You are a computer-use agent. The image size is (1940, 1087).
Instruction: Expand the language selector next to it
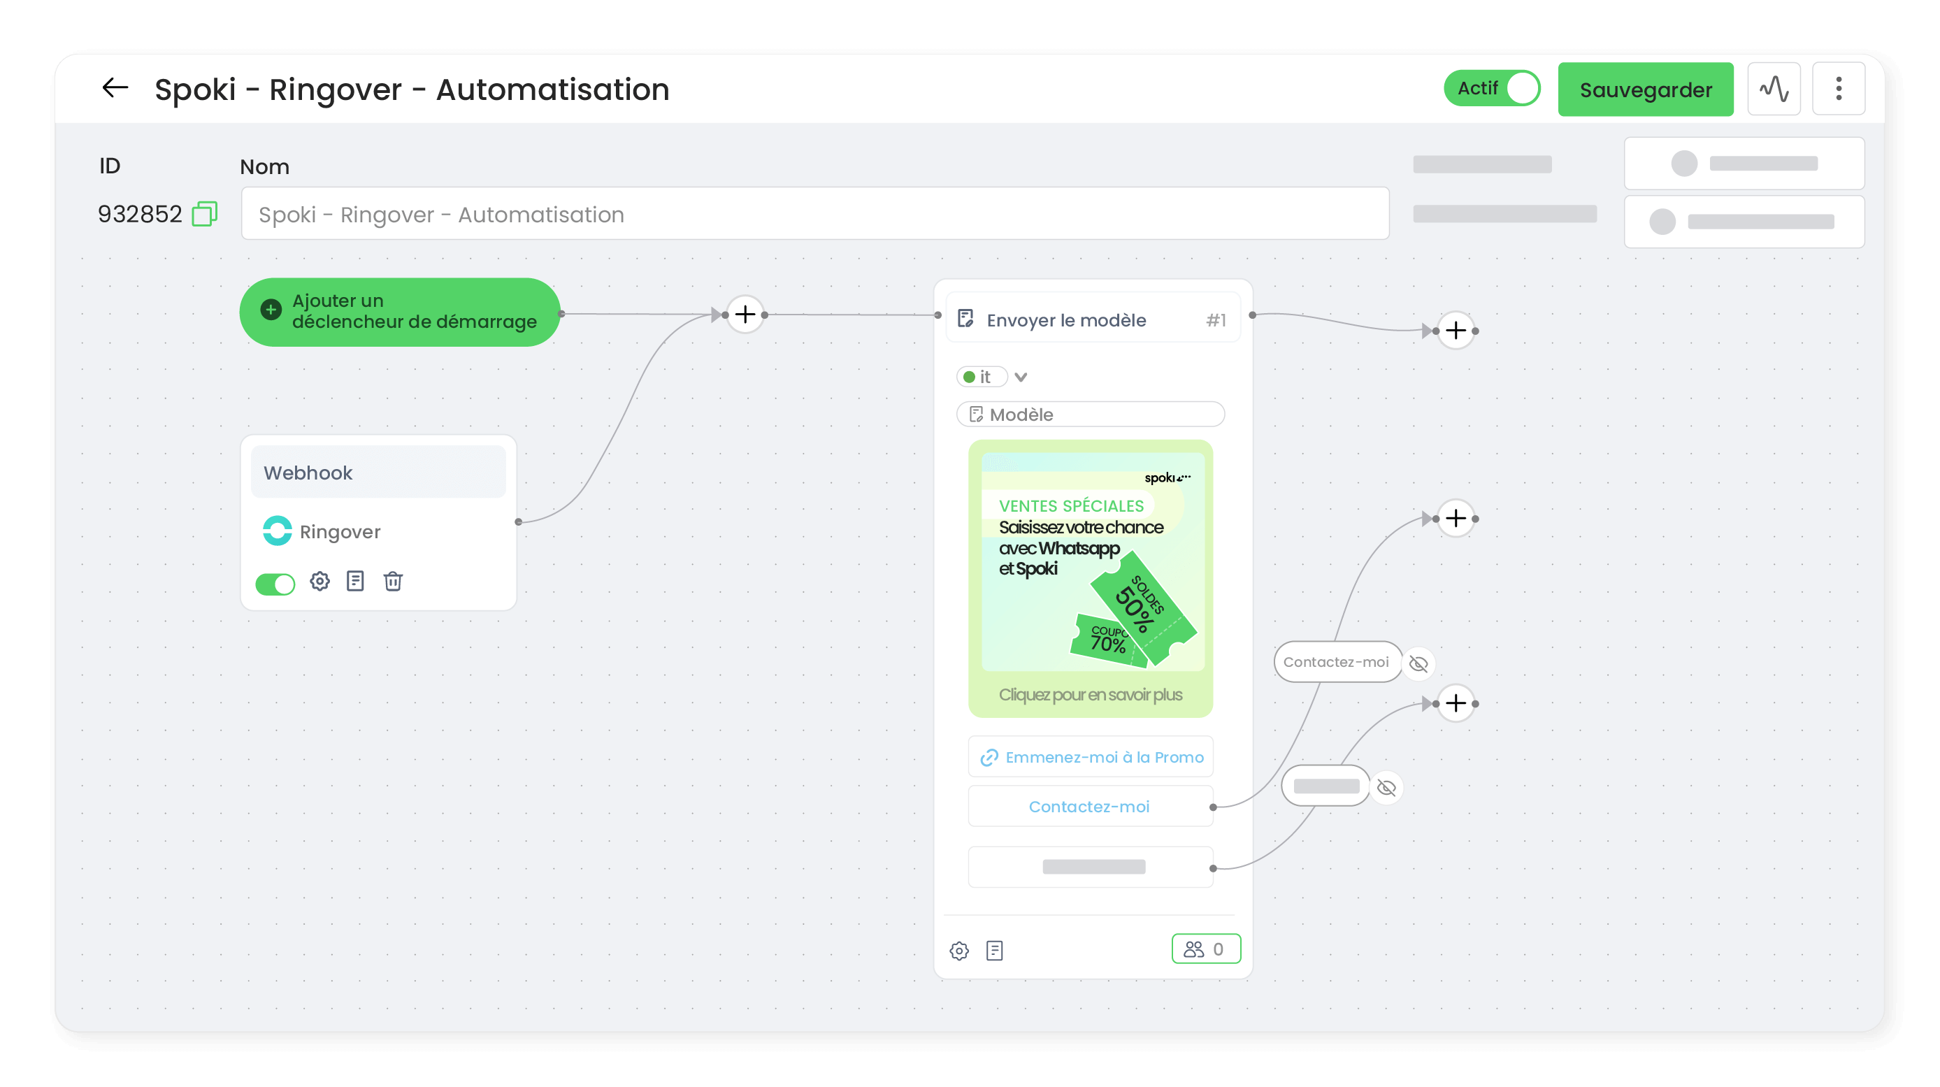tap(1021, 376)
